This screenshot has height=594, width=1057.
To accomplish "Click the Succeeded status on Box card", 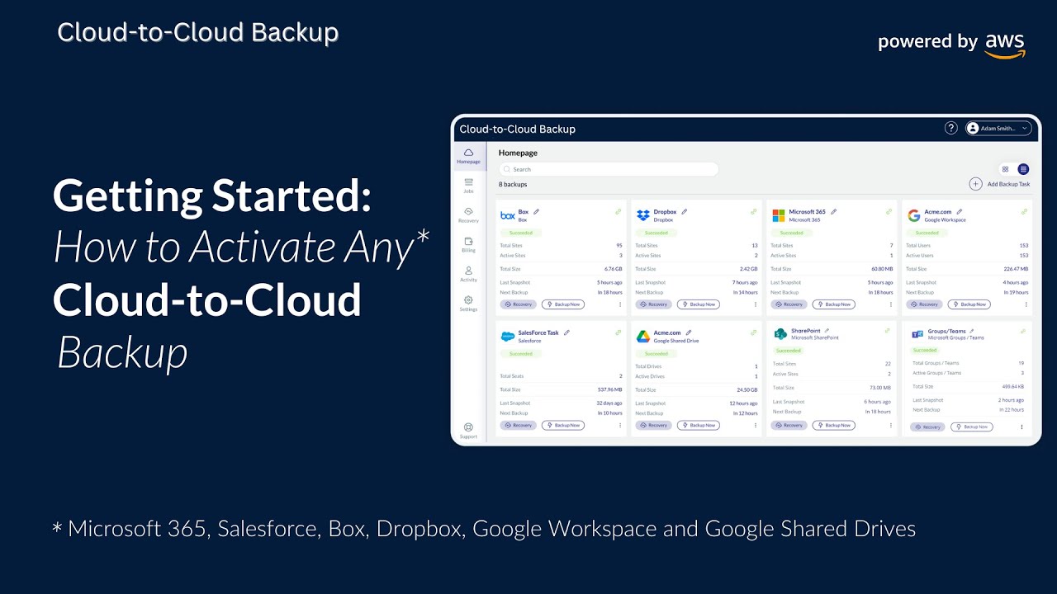I will pos(520,233).
